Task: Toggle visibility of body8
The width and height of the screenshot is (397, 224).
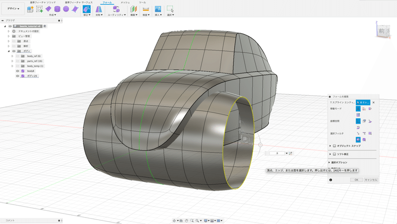Action: [x=17, y=71]
